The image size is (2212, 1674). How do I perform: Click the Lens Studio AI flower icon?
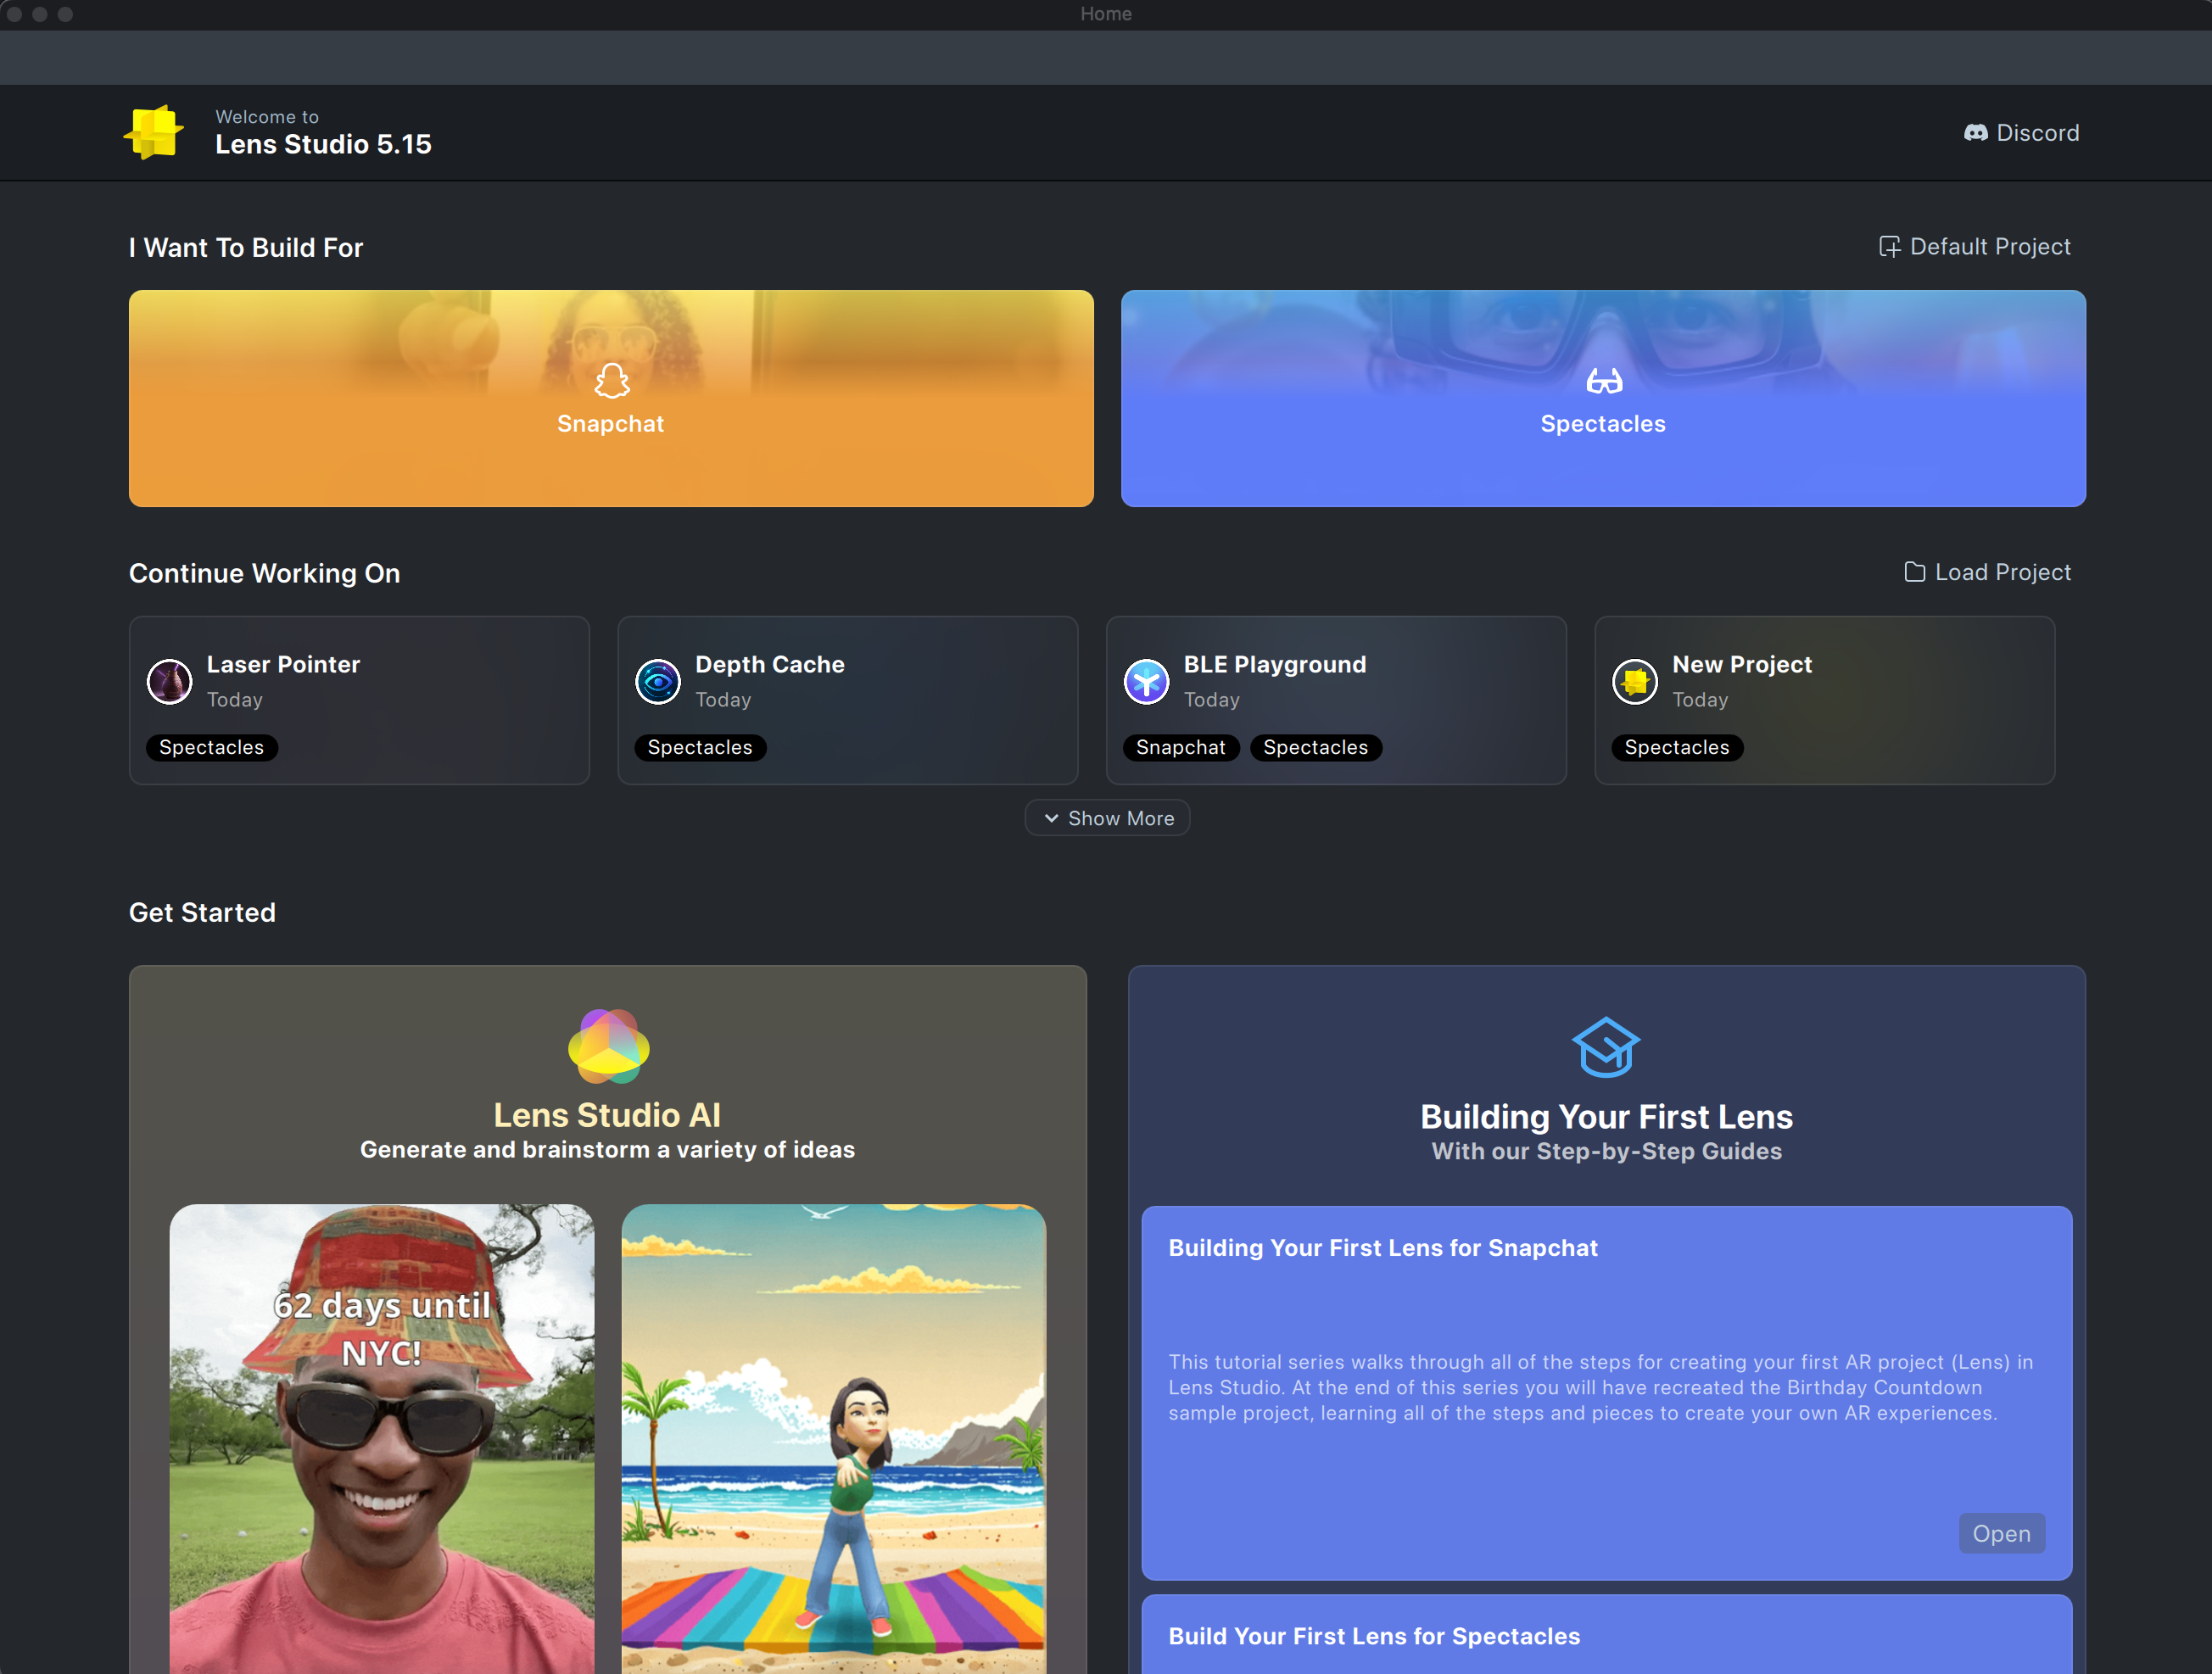608,1046
